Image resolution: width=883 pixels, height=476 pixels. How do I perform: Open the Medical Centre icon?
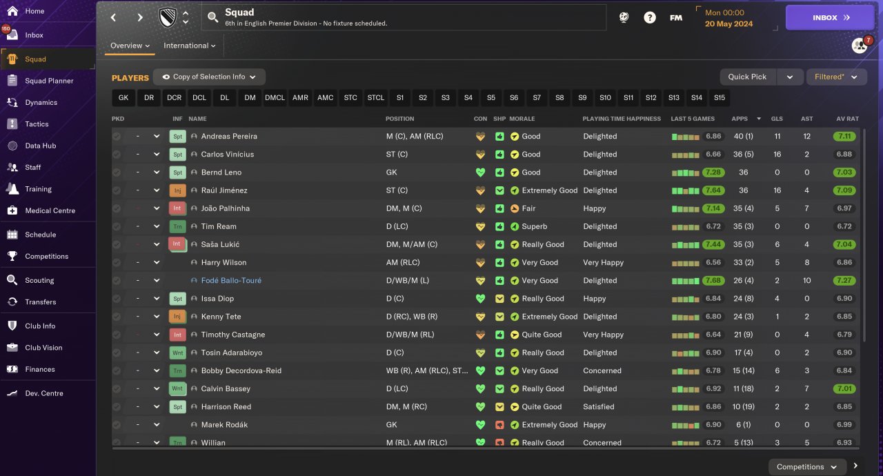pos(12,210)
